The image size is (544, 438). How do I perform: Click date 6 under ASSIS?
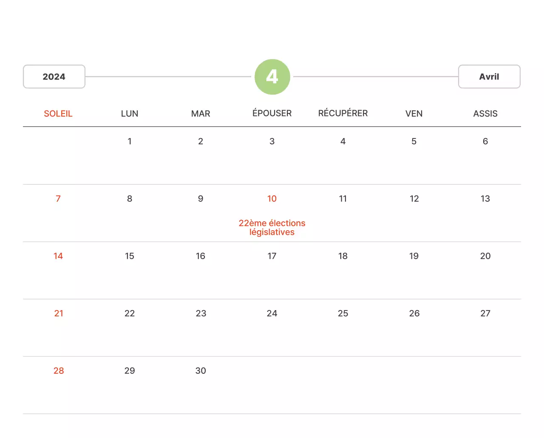tap(485, 141)
